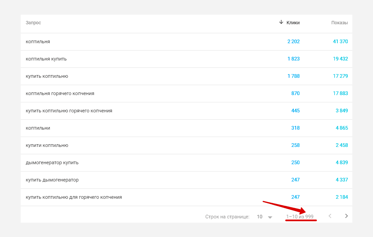The image size is (373, 237).
Task: Sort table by Клики column header
Action: (293, 23)
